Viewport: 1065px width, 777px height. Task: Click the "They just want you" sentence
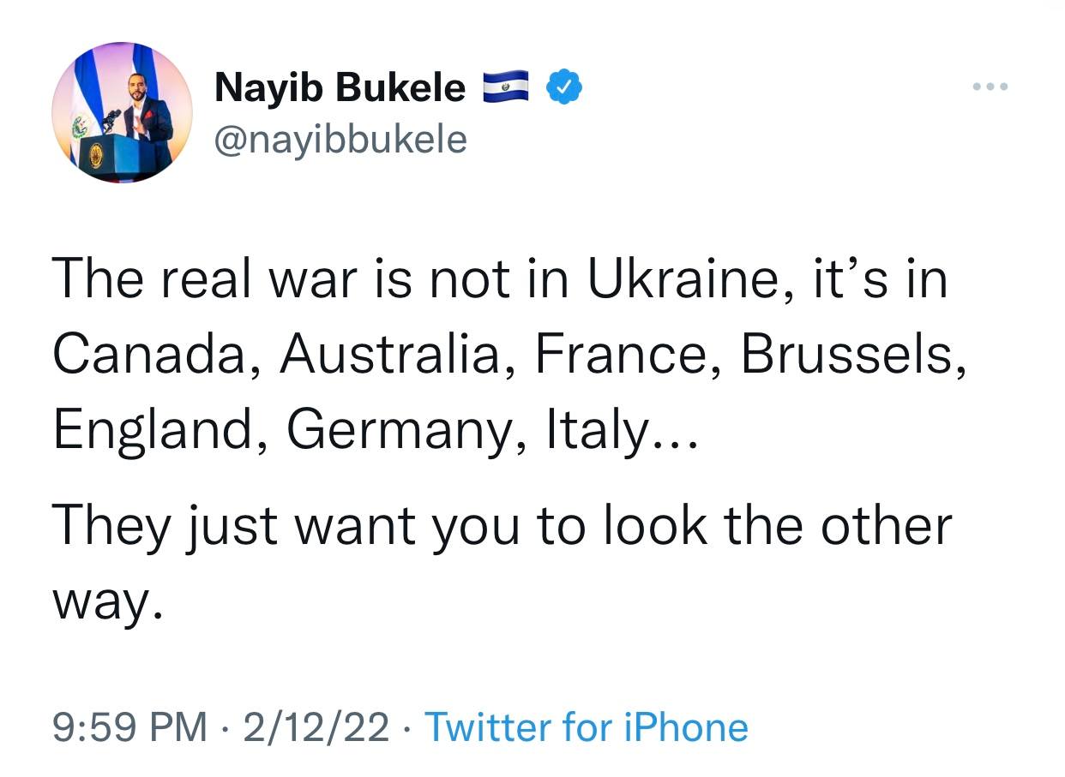point(285,527)
